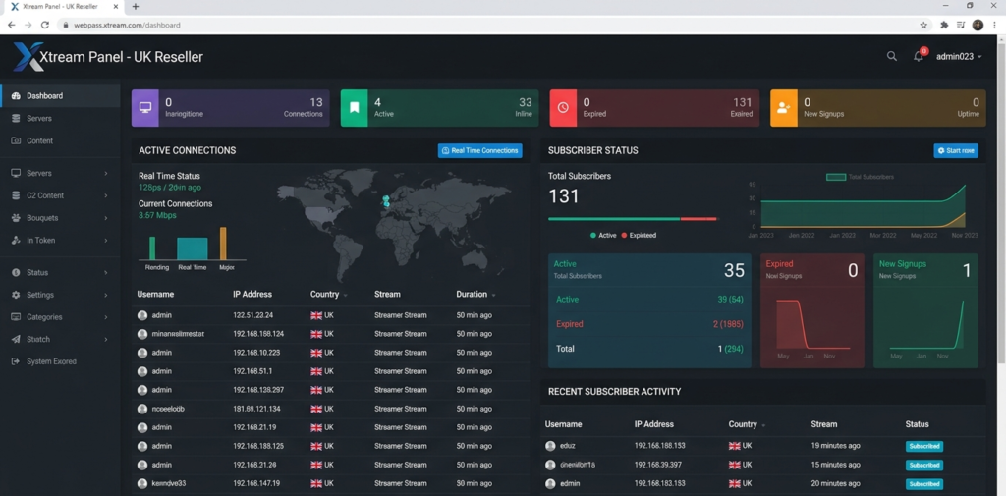This screenshot has width=1006, height=496.
Task: Open the Chrome three-dot menu
Action: (994, 25)
